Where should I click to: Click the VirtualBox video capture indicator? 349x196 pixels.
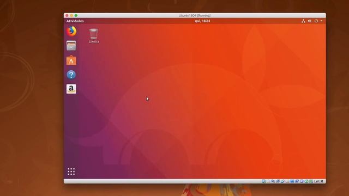(297, 181)
